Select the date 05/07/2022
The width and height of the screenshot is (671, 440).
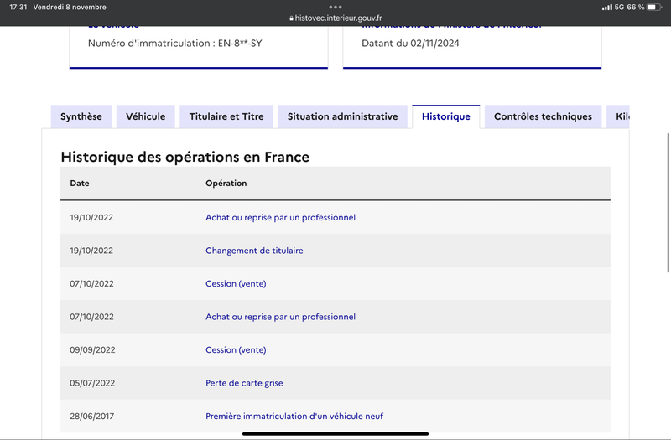(92, 383)
